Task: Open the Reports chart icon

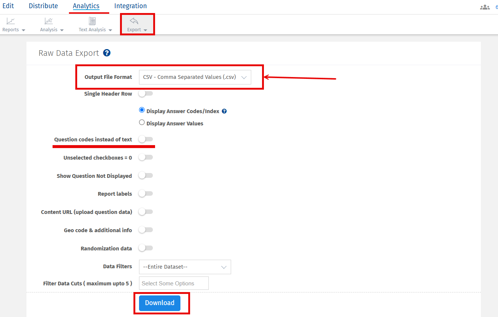Action: (11, 21)
